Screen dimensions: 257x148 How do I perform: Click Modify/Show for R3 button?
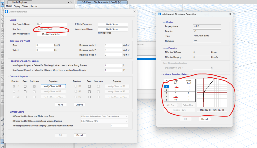pos(117,97)
